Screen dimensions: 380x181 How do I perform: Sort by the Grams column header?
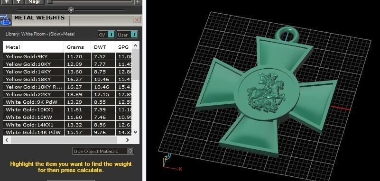[77, 47]
